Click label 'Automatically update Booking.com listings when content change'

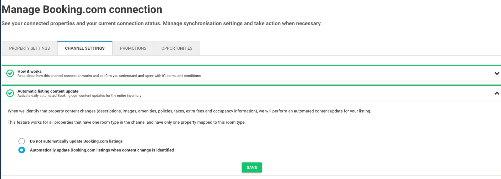pyautogui.click(x=102, y=150)
